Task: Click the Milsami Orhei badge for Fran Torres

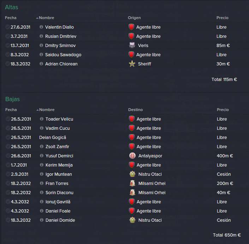Action: (x=132, y=183)
